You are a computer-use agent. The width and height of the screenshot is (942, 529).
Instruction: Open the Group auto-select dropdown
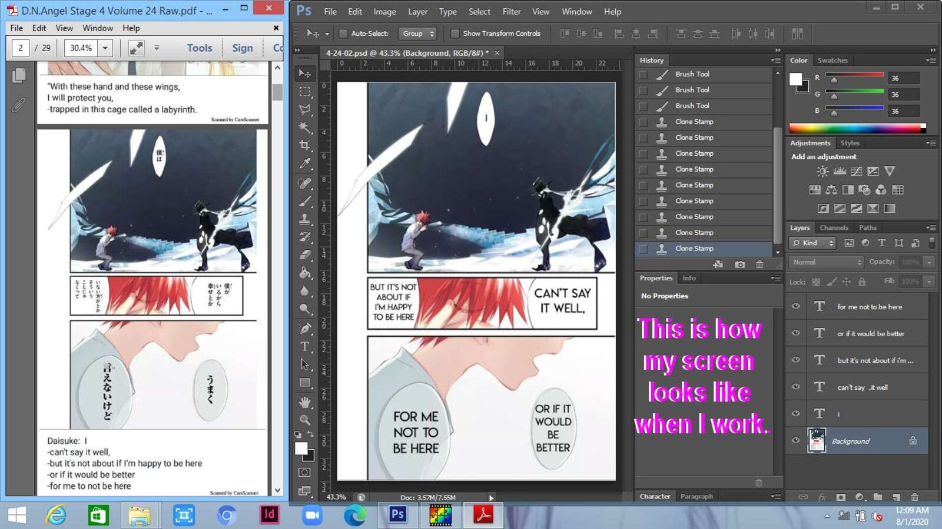point(417,34)
